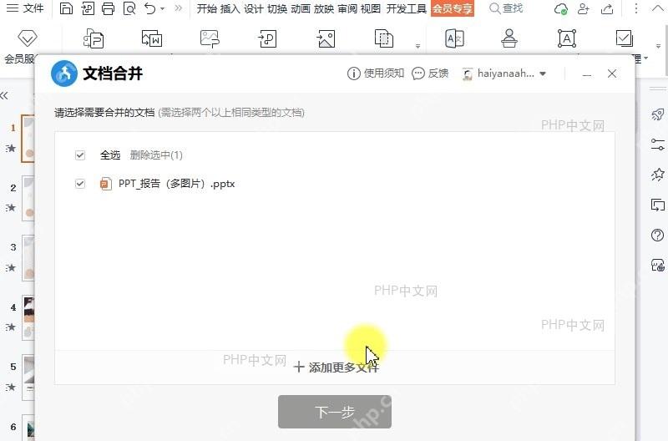Click 反馈 feedback link in the dialog
The image size is (668, 441).
pyautogui.click(x=430, y=73)
